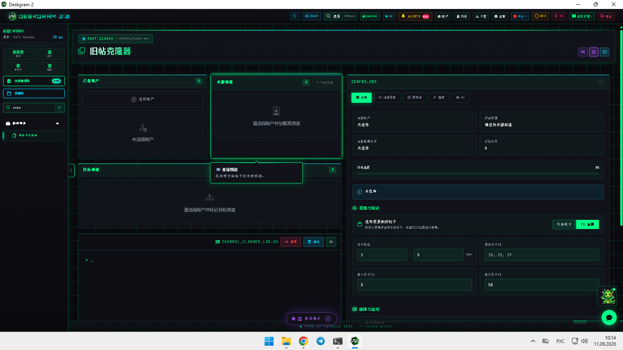Screen dimensions: 623x350
Task: Select the all posts toggle option
Action: (564, 224)
